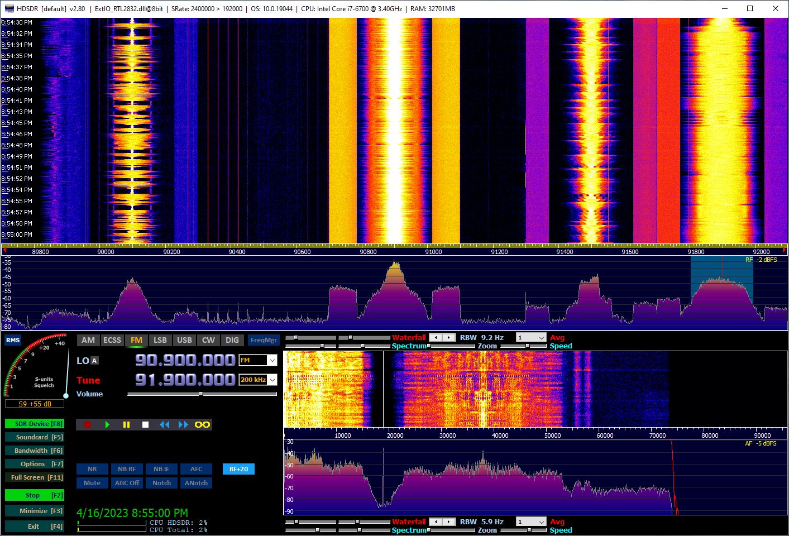
Task: Enable the ANotch auto notch filter
Action: point(196,483)
